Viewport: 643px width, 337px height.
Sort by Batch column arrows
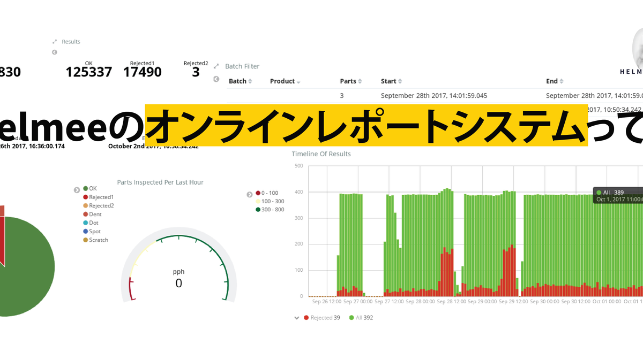click(x=250, y=81)
